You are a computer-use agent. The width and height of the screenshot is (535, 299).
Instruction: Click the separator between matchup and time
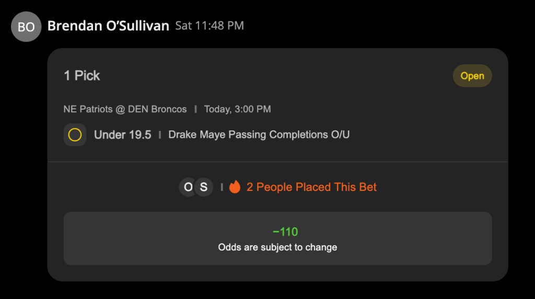coord(195,109)
